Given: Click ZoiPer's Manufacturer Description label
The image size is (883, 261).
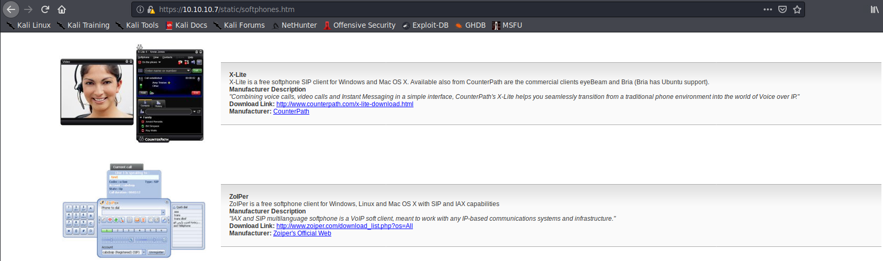Looking at the screenshot, I should 267,211.
